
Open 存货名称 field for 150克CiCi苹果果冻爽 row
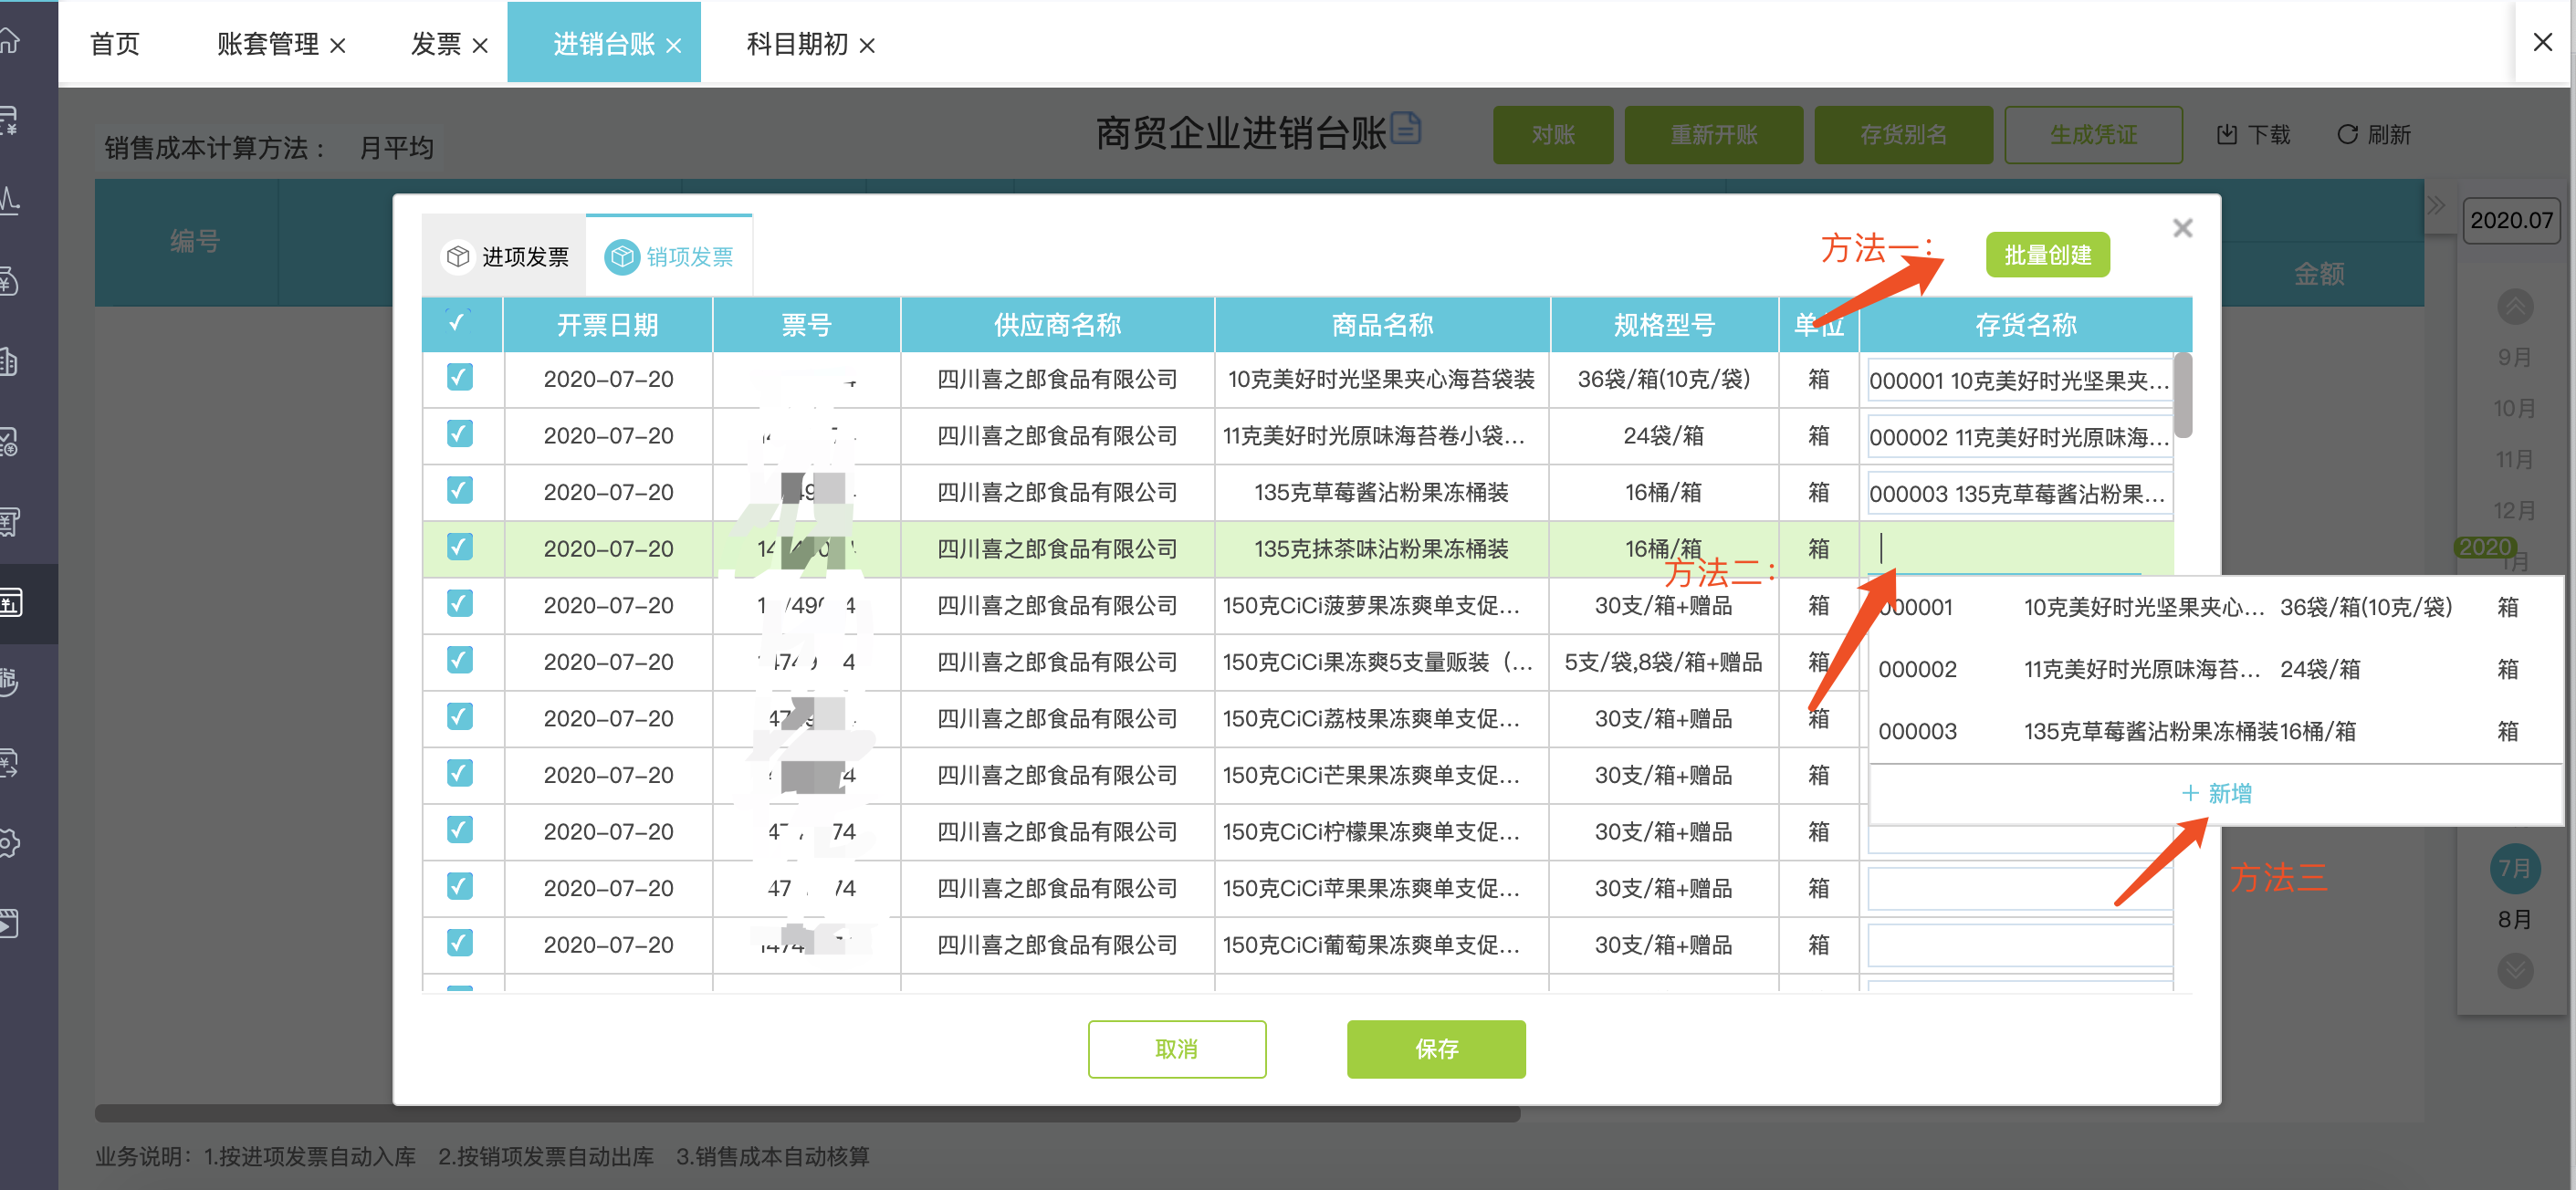click(2019, 889)
